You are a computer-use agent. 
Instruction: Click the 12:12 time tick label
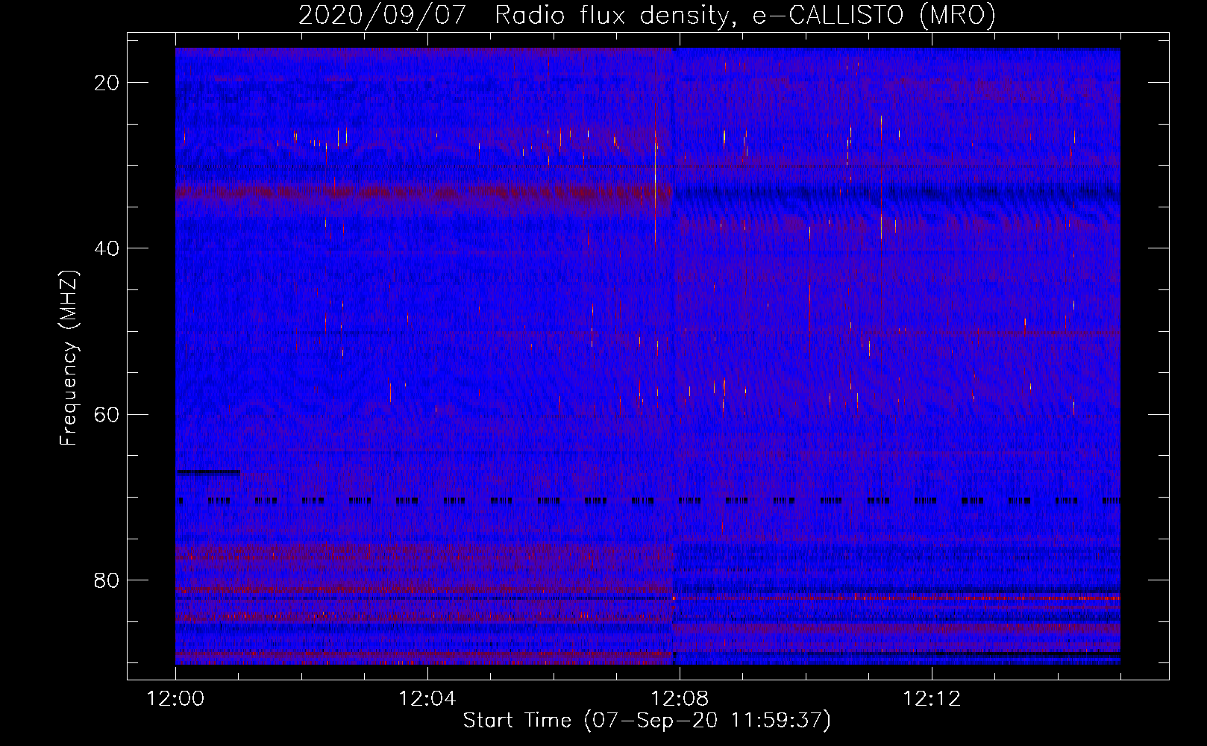click(x=932, y=699)
